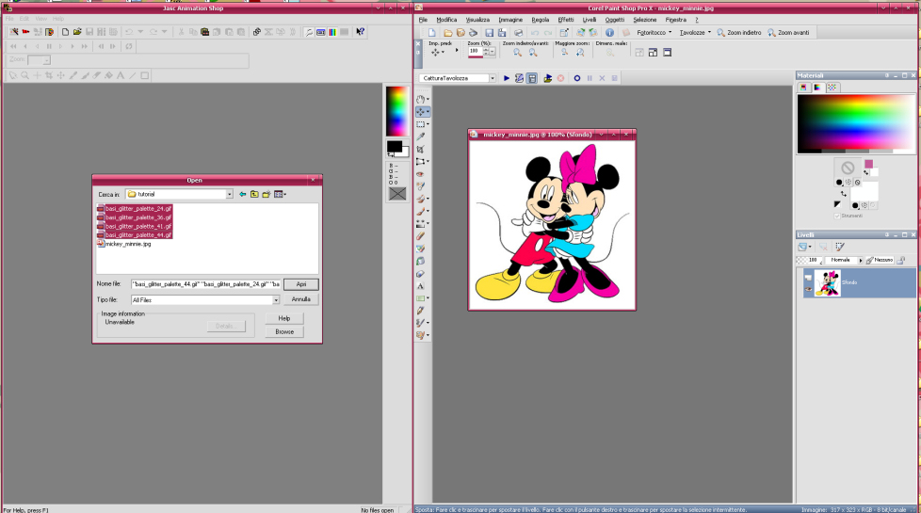Image resolution: width=921 pixels, height=513 pixels.
Task: Click the context Help arrow icon in Animation Shop
Action: click(360, 32)
